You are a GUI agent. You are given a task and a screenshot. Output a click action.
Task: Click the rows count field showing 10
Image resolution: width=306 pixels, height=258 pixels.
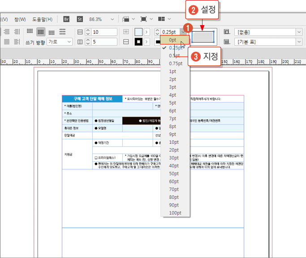(x=104, y=32)
